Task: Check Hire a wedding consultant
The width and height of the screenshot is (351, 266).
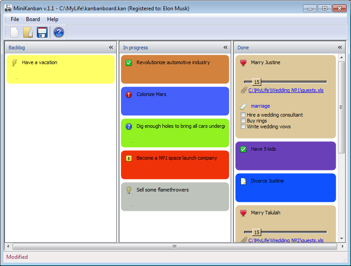Action: 243,115
